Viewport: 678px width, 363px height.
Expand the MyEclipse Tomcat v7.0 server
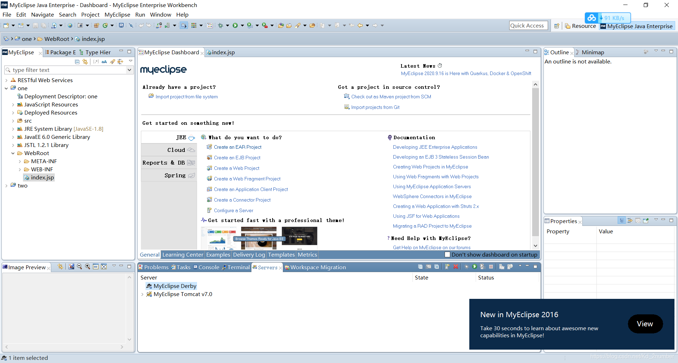[x=142, y=294]
